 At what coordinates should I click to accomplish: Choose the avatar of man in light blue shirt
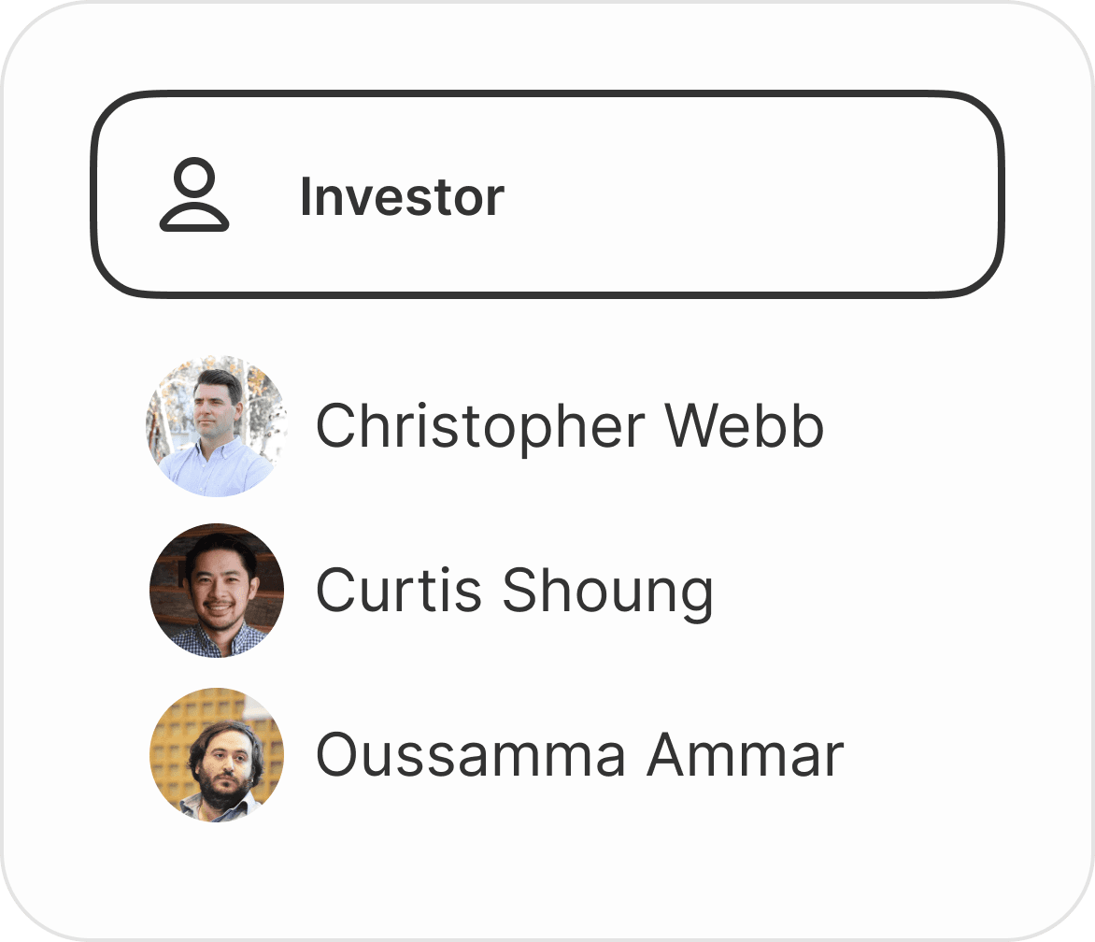216,426
